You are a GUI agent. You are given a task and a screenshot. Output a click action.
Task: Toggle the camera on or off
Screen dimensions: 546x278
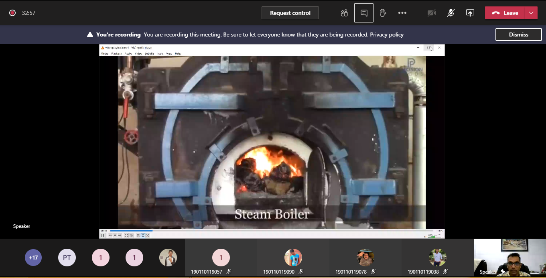[432, 13]
